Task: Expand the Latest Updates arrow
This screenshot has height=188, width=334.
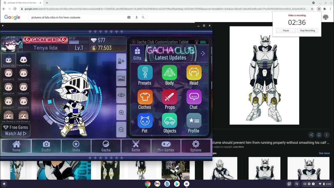Action: pos(203,53)
